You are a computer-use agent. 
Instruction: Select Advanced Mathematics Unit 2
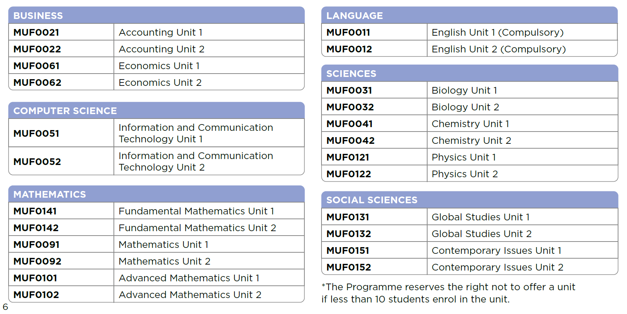point(190,295)
